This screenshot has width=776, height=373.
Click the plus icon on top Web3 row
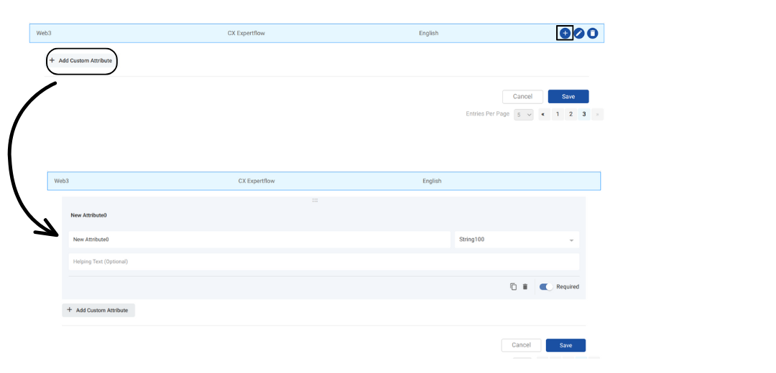(x=565, y=33)
